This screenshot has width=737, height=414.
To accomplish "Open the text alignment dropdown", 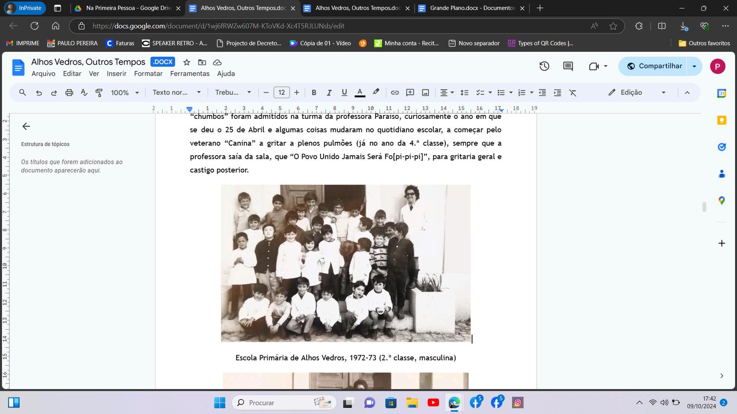I will coord(447,92).
